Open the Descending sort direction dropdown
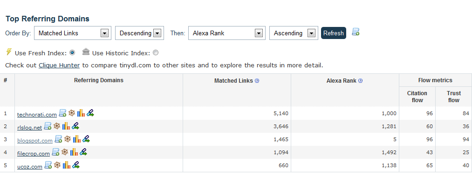Screen dimensions: 472x176 tap(139, 33)
